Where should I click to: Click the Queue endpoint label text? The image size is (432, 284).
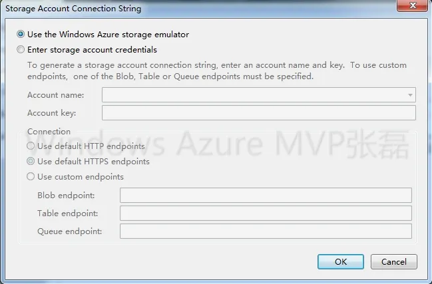point(69,231)
